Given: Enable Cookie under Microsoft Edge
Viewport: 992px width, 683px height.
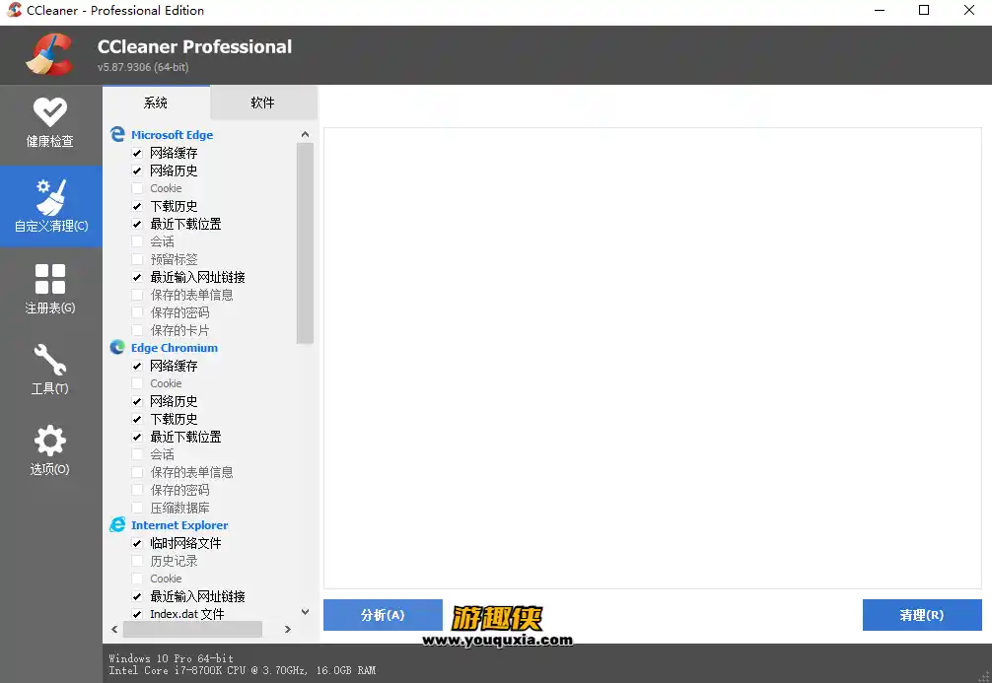Looking at the screenshot, I should pyautogui.click(x=137, y=188).
